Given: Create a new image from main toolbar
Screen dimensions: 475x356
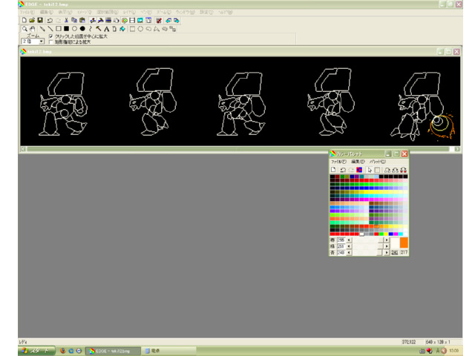Looking at the screenshot, I should point(24,20).
